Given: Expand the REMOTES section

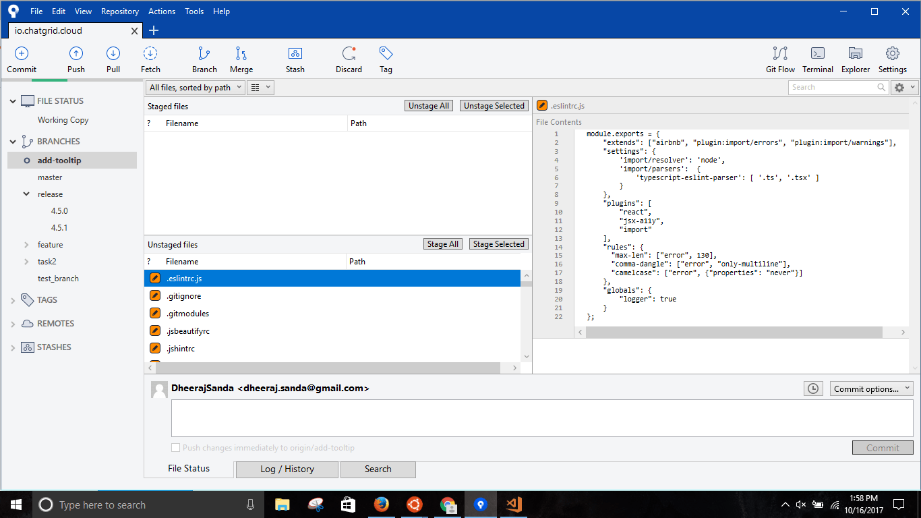Looking at the screenshot, I should (x=12, y=324).
